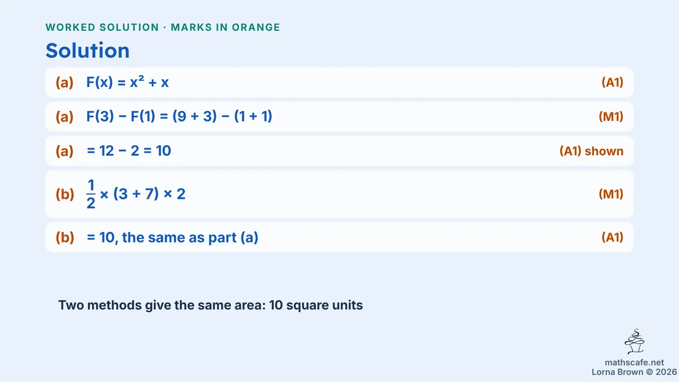Select the '= 10, the same as part (a)' row

tap(339, 237)
